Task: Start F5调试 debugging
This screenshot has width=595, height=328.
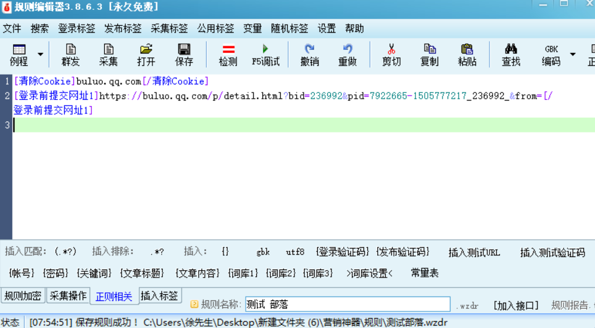Action: 265,54
